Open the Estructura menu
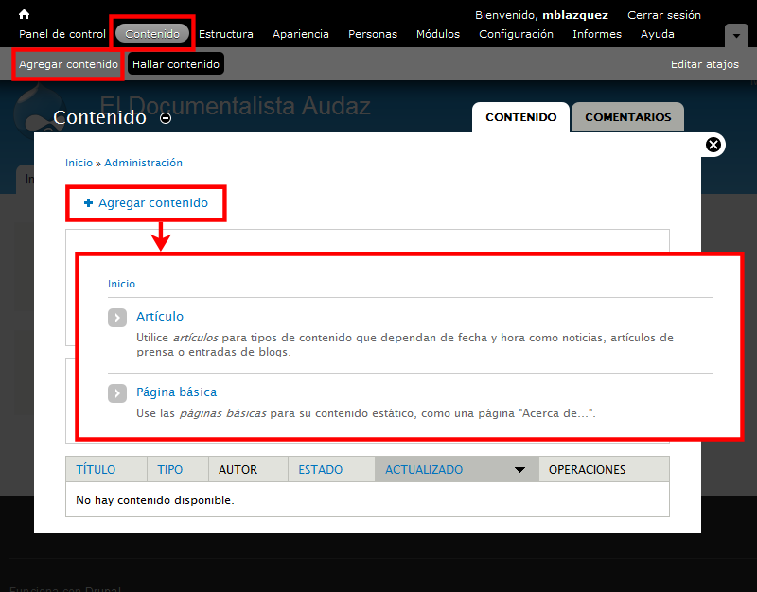Screen dimensions: 757x592 pyautogui.click(x=226, y=34)
